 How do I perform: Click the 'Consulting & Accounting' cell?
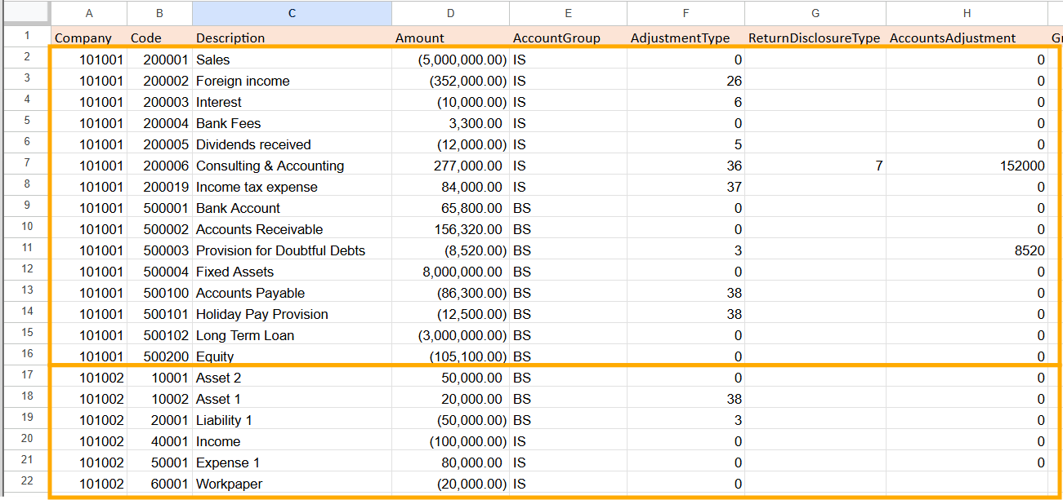coord(293,166)
